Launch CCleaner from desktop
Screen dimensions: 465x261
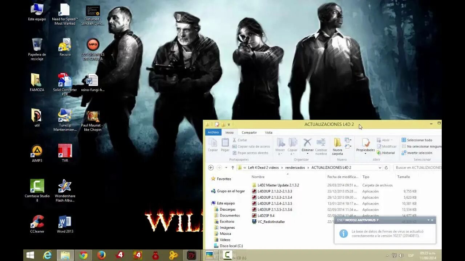click(x=37, y=224)
